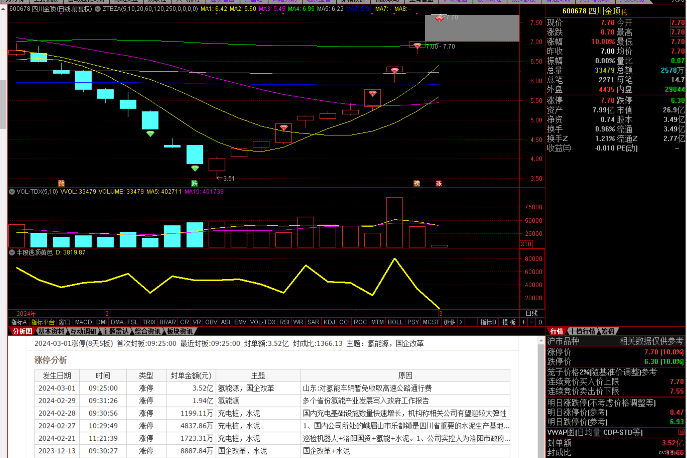Select the CCI indicator

(x=344, y=322)
